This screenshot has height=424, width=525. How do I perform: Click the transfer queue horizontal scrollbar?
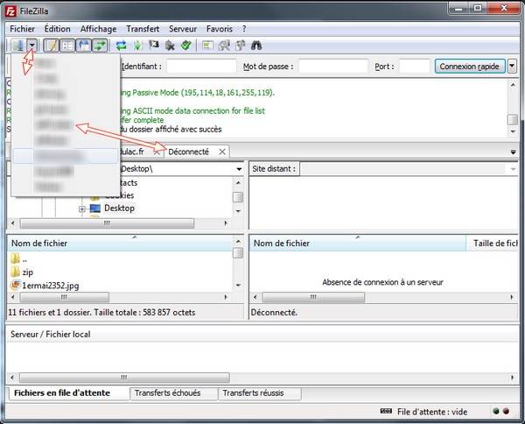[x=124, y=378]
